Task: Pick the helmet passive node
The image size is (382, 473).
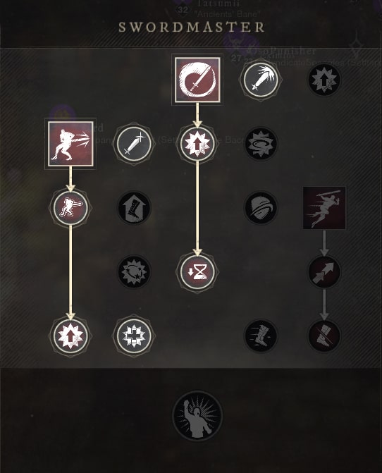Action: pos(261,208)
